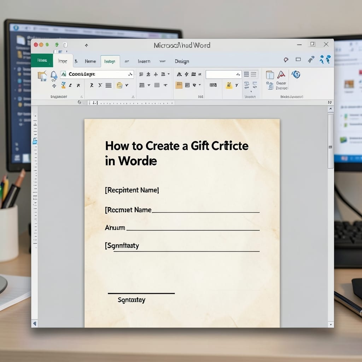The width and height of the screenshot is (362, 362).
Task: Click the left arrow at window's bottom-left
Action: [x=35, y=324]
